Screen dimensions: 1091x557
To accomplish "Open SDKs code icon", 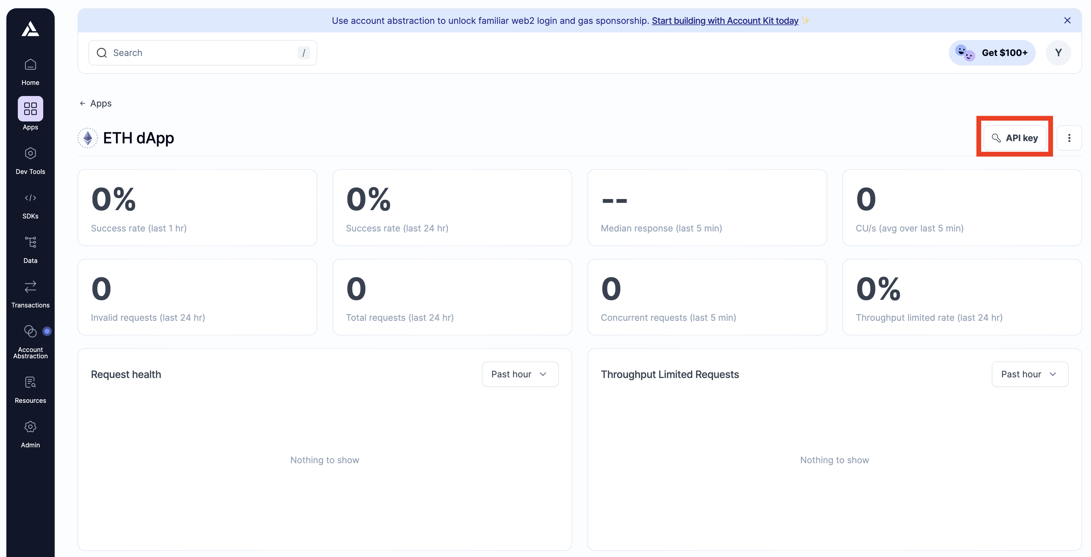I will [30, 198].
